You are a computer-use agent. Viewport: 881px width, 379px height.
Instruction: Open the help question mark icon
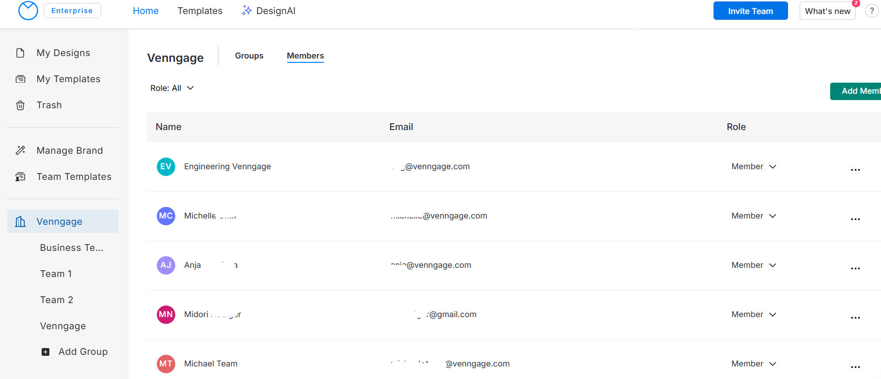tap(872, 11)
